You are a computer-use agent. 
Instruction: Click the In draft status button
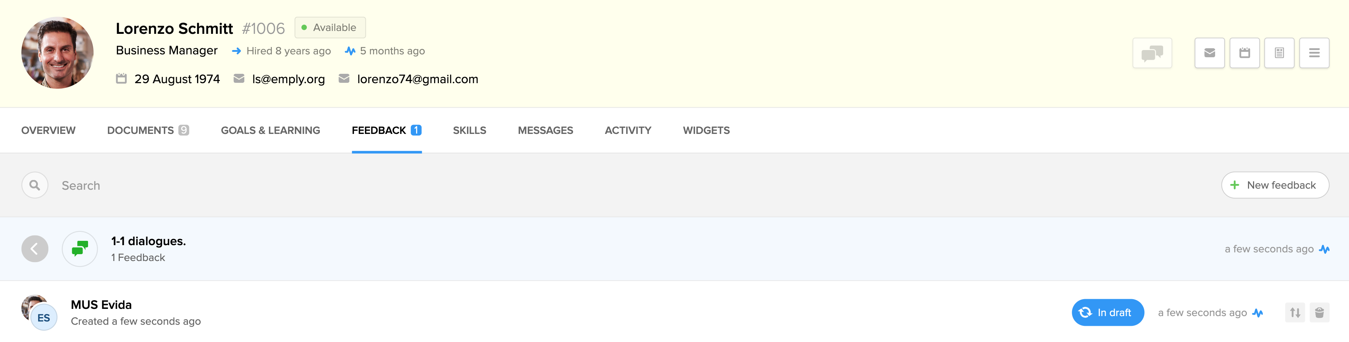1108,313
